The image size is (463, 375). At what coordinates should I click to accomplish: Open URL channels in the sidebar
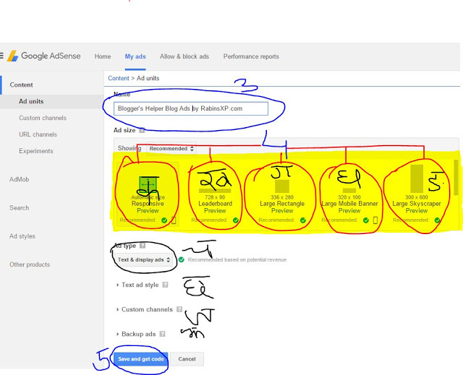click(38, 134)
